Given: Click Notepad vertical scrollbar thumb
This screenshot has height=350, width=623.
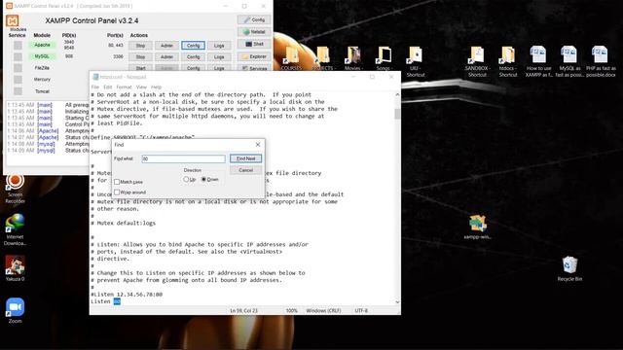Looking at the screenshot, I should [x=397, y=114].
